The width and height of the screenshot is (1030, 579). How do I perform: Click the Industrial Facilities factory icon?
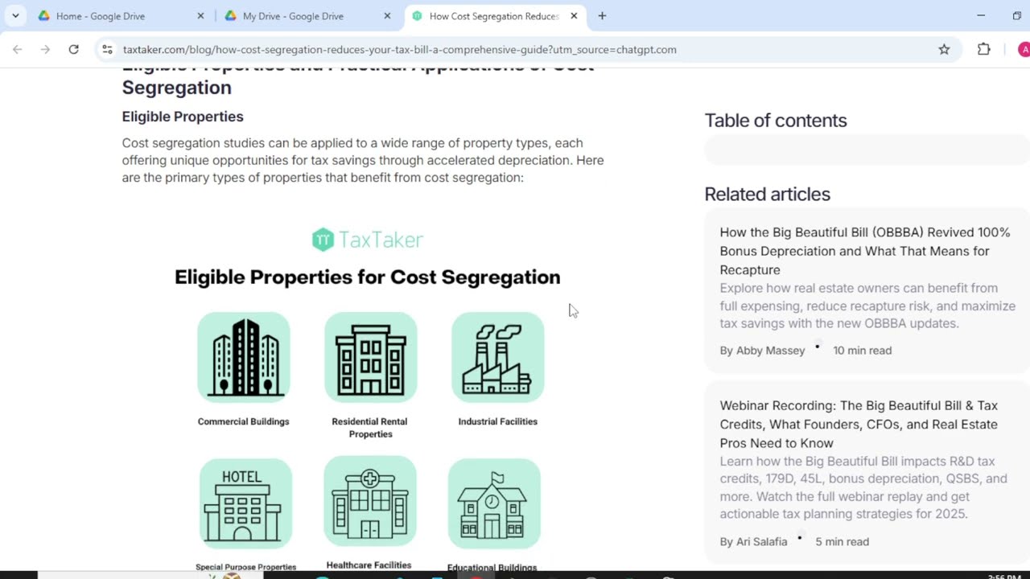497,357
